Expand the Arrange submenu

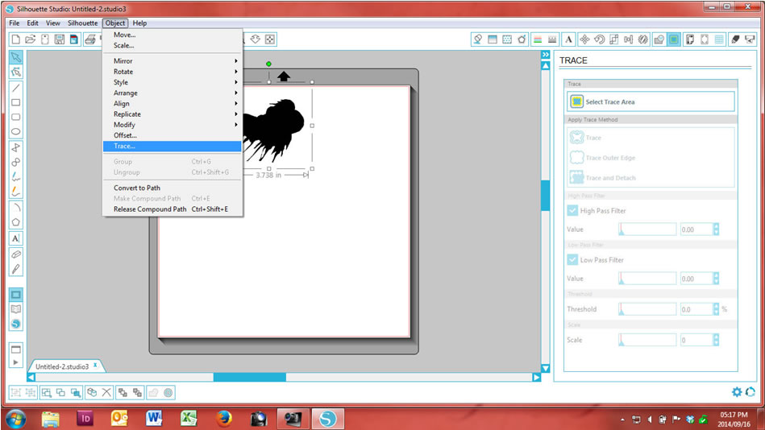tap(173, 93)
